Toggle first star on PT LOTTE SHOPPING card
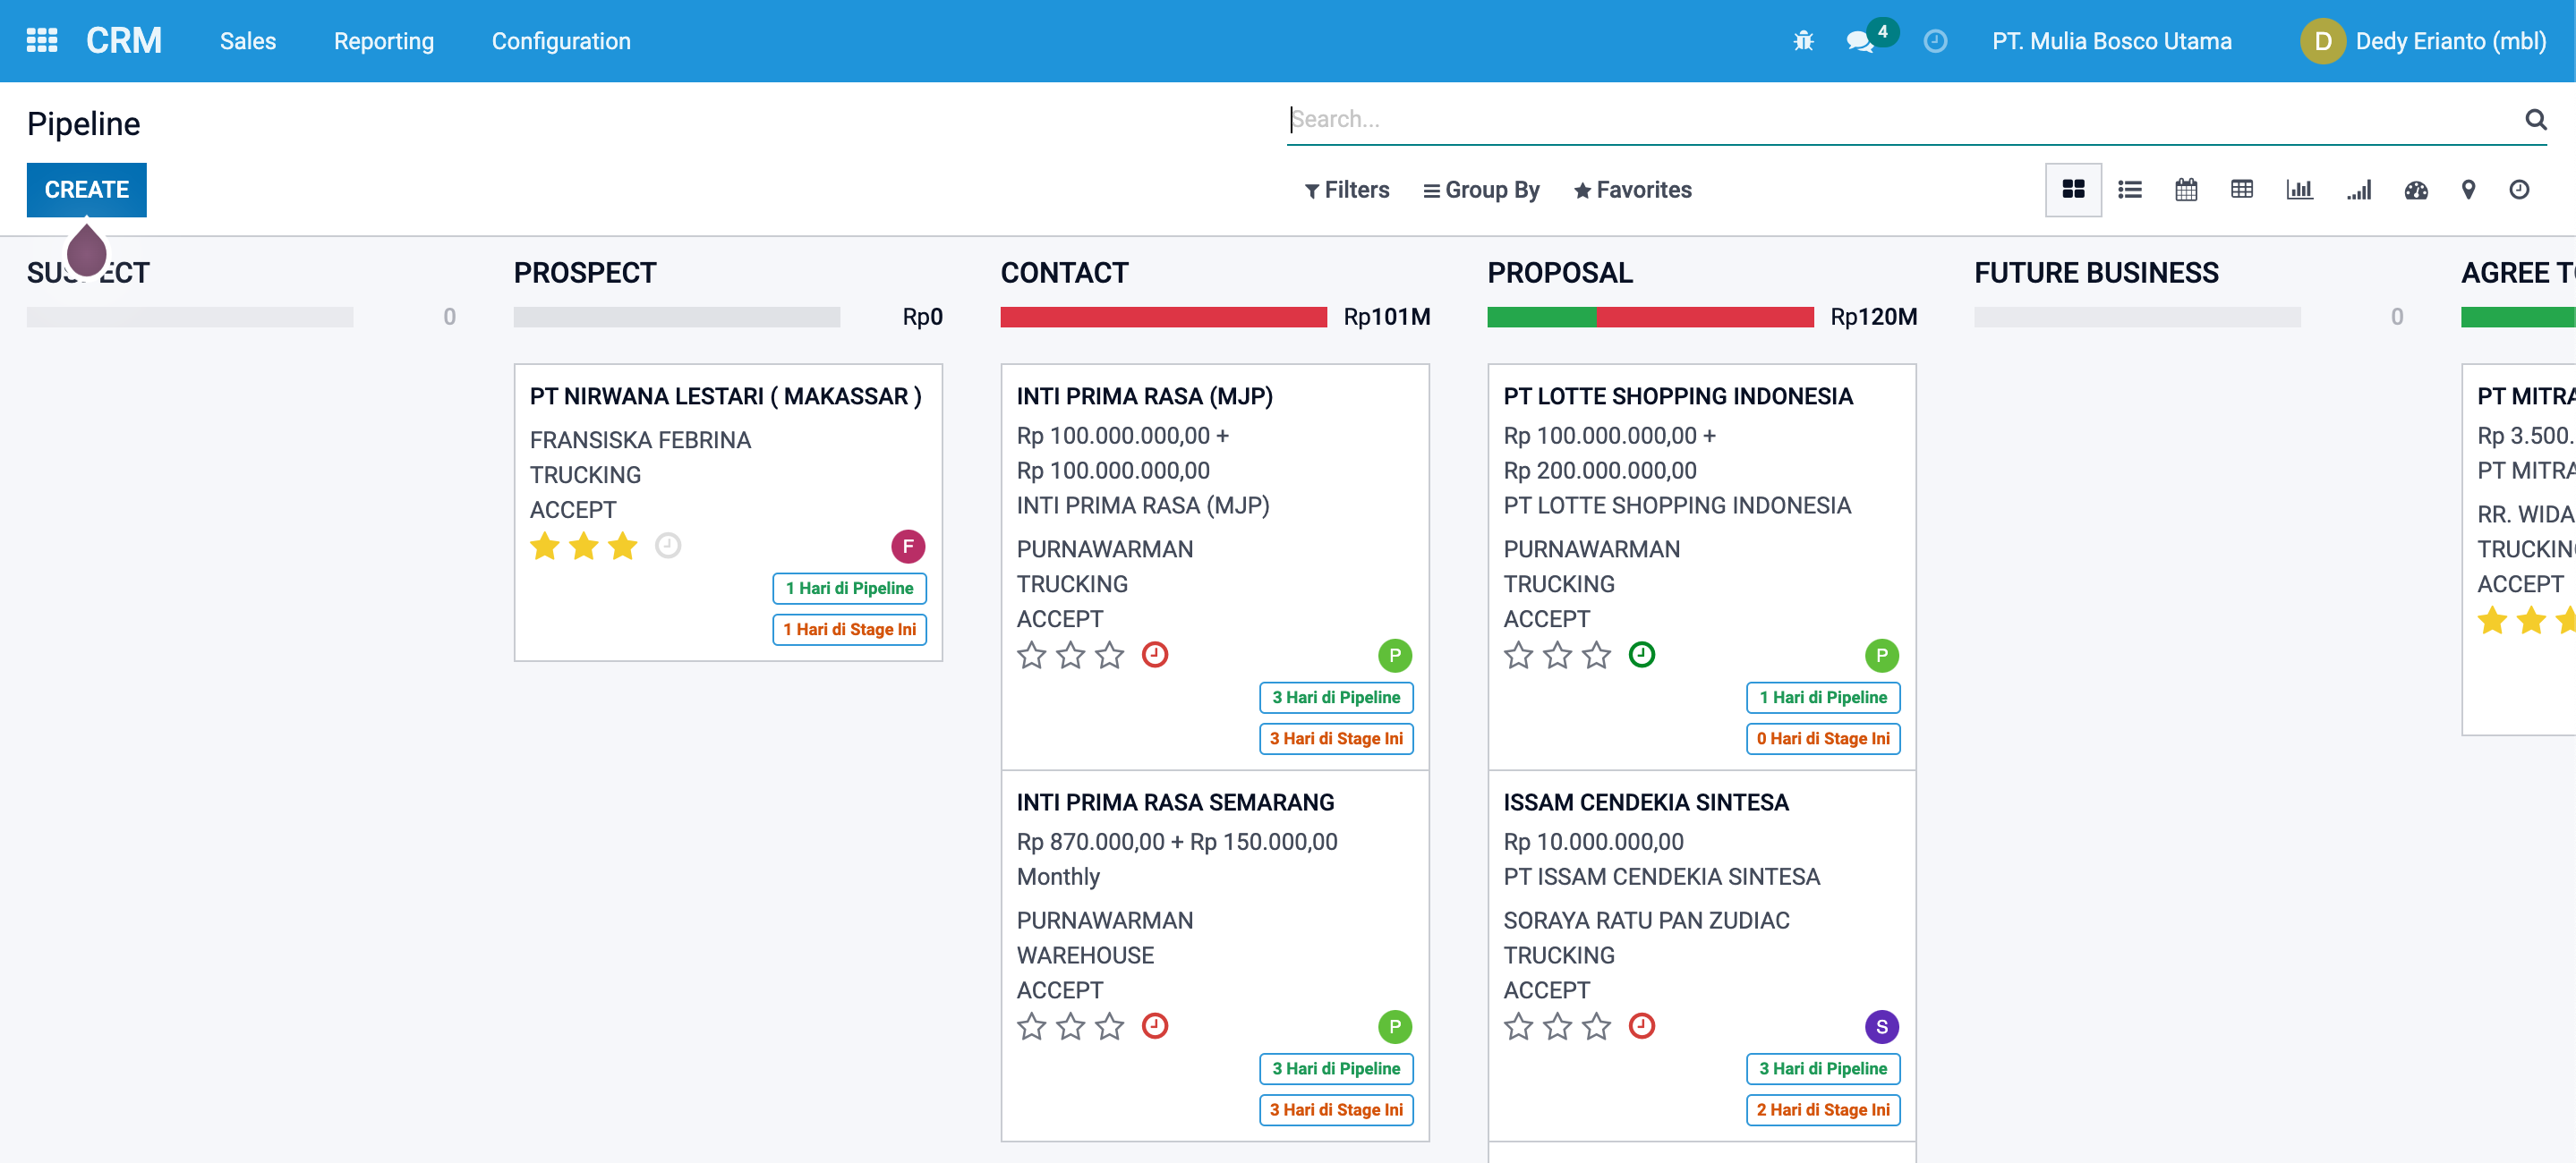Image resolution: width=2576 pixels, height=1163 pixels. [x=1518, y=656]
